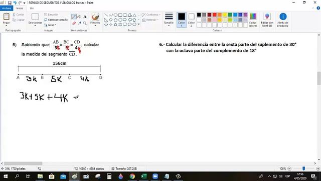The image size is (321, 181).
Task: Open Paint Help question mark icon
Action: coord(318,8)
